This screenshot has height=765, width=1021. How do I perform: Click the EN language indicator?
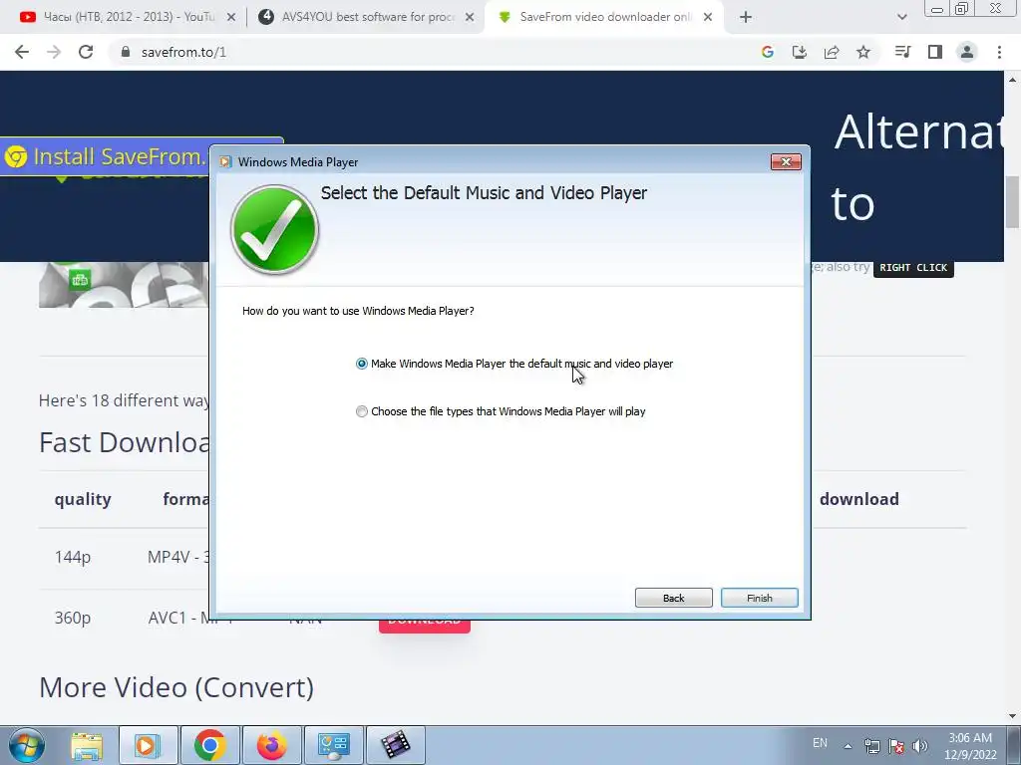coord(820,743)
